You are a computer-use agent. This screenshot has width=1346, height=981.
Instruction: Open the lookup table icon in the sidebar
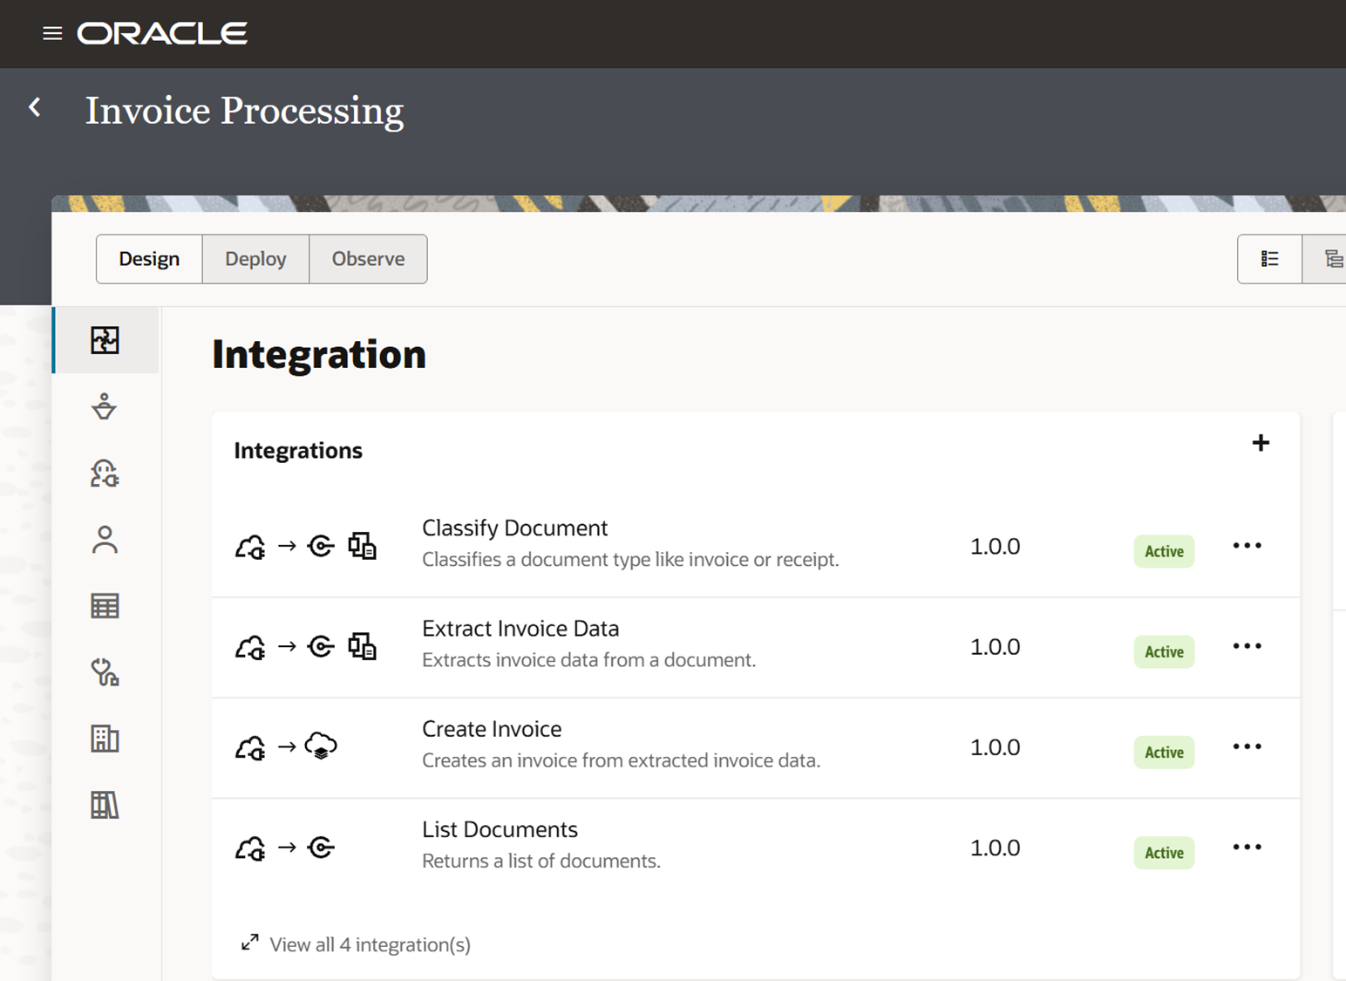(x=105, y=605)
